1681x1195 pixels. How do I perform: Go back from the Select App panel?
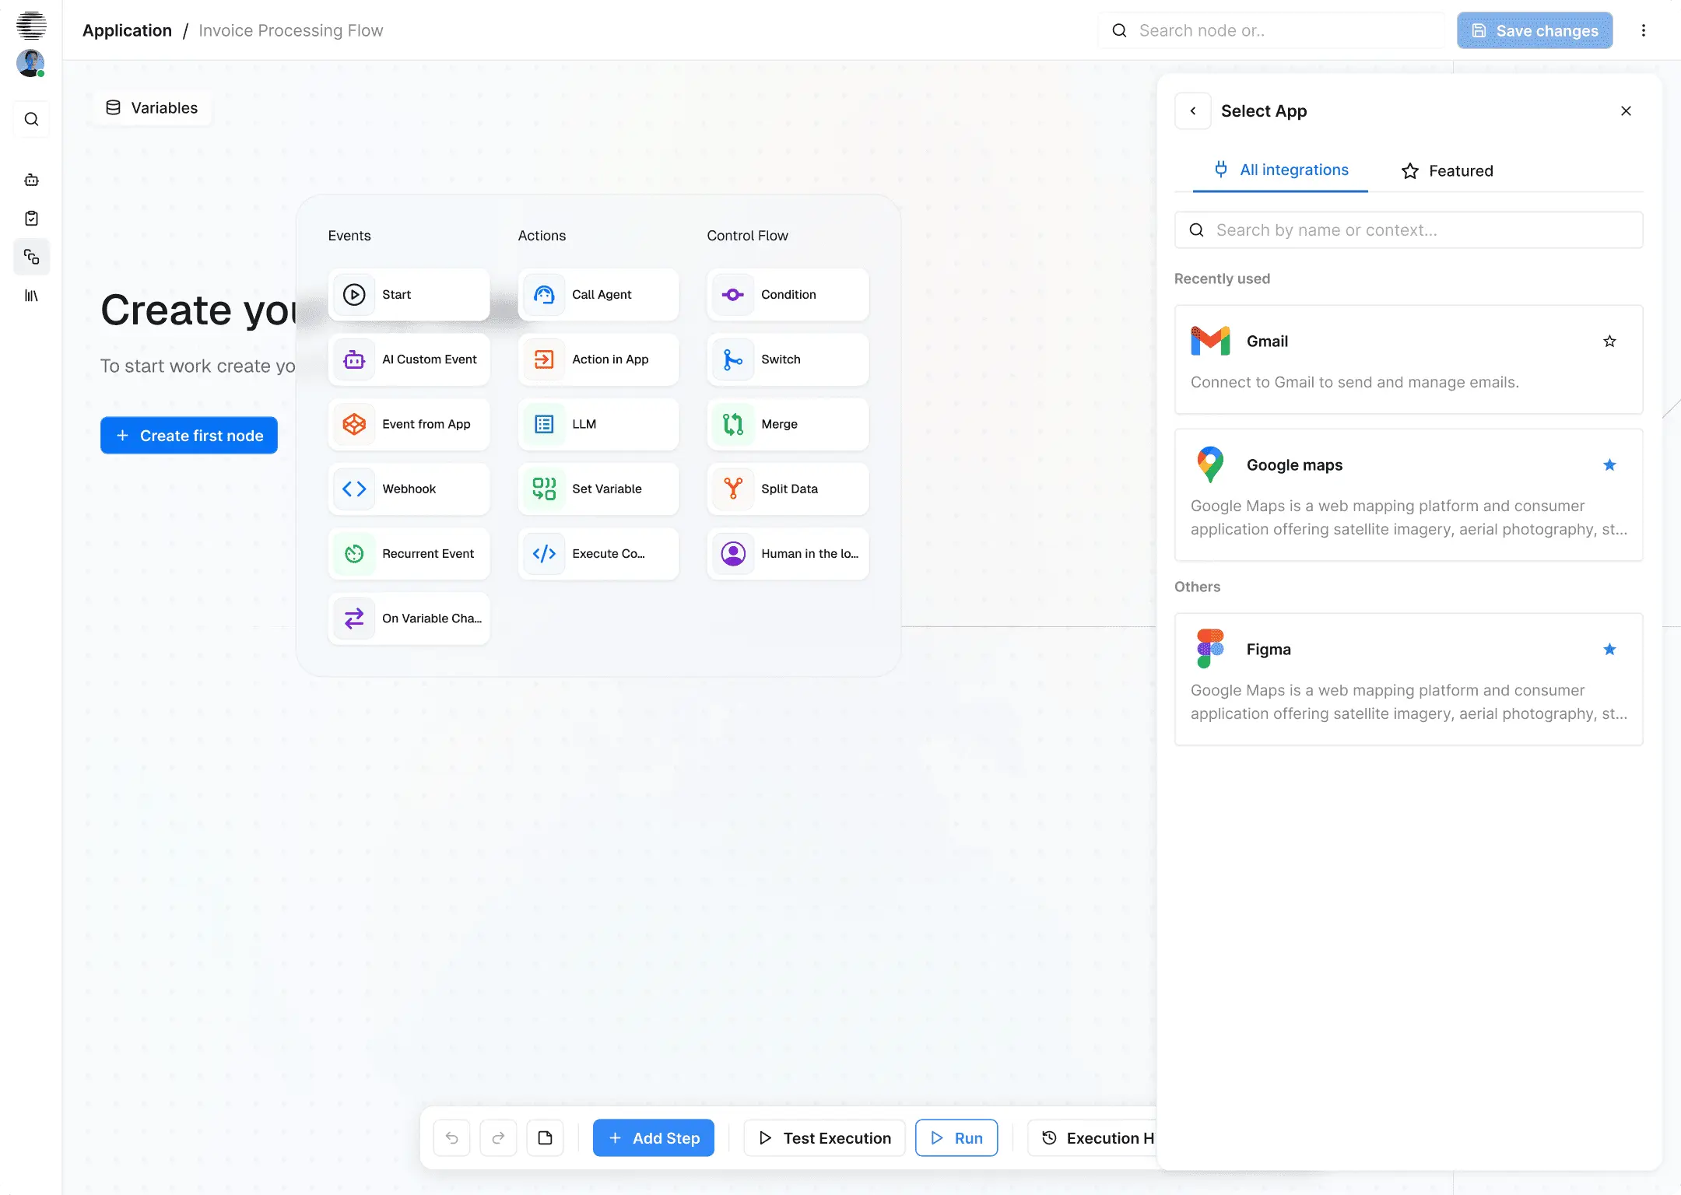[1193, 110]
